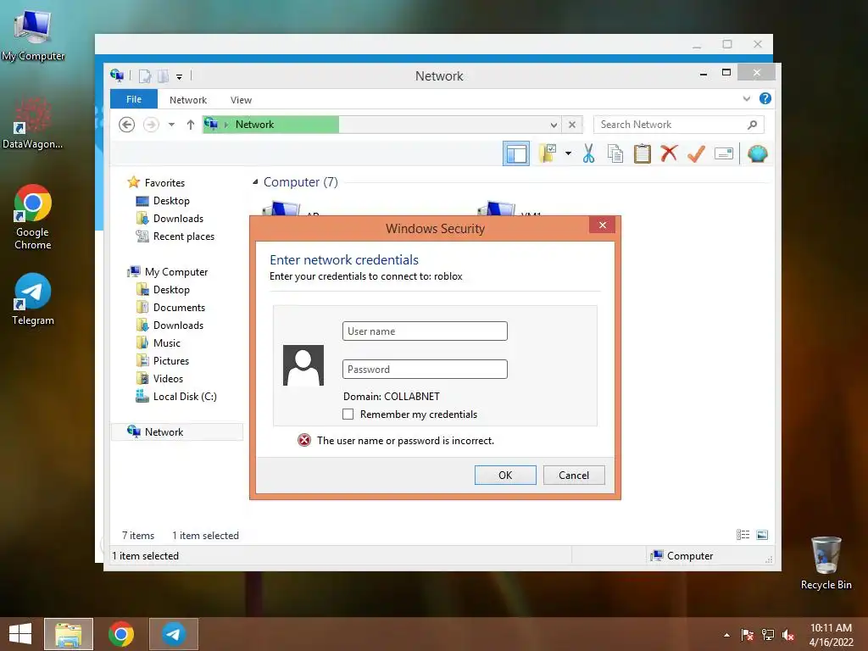This screenshot has width=868, height=651.
Task: Open the View ribbon tab
Action: coord(241,100)
